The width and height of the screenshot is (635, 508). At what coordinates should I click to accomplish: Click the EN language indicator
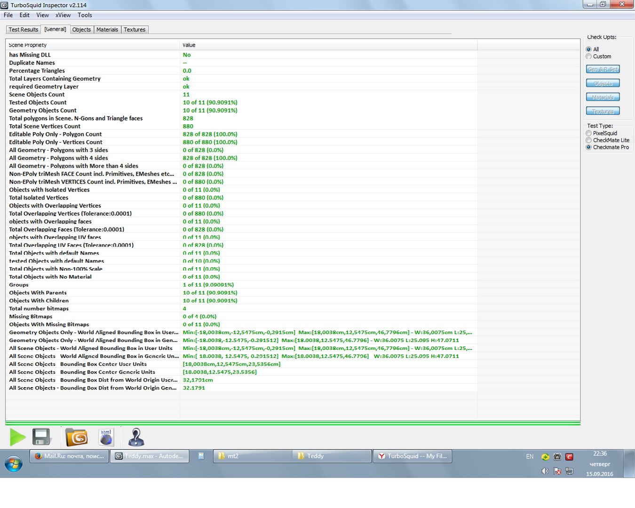coord(530,457)
